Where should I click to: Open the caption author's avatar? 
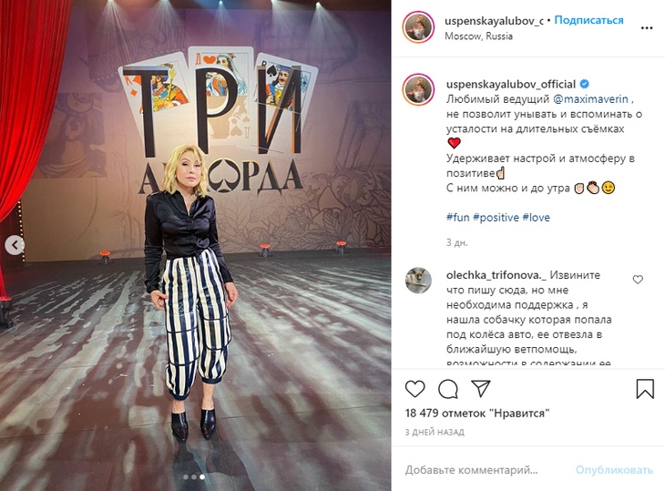click(418, 89)
